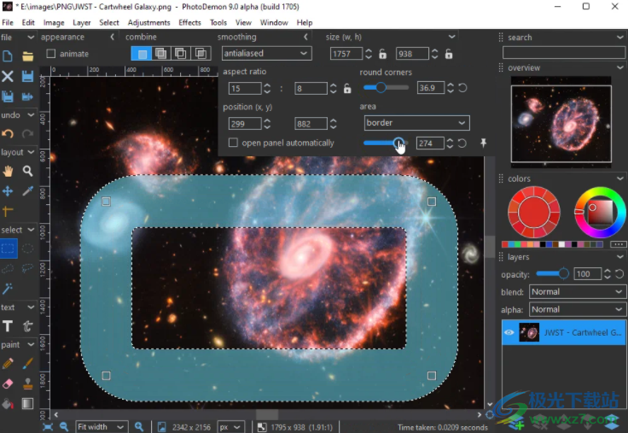Select the ellipse selection tool
628x433 pixels.
pos(27,249)
